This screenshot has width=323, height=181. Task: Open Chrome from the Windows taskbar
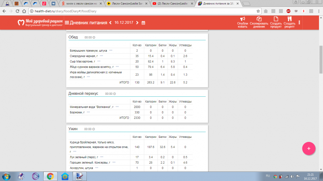tap(50, 176)
